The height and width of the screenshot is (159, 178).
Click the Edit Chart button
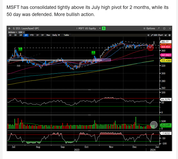click(157, 35)
